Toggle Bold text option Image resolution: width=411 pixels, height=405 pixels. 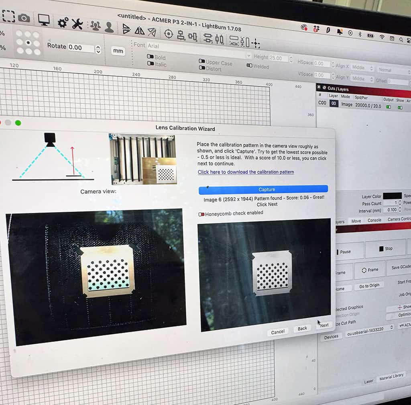(150, 56)
